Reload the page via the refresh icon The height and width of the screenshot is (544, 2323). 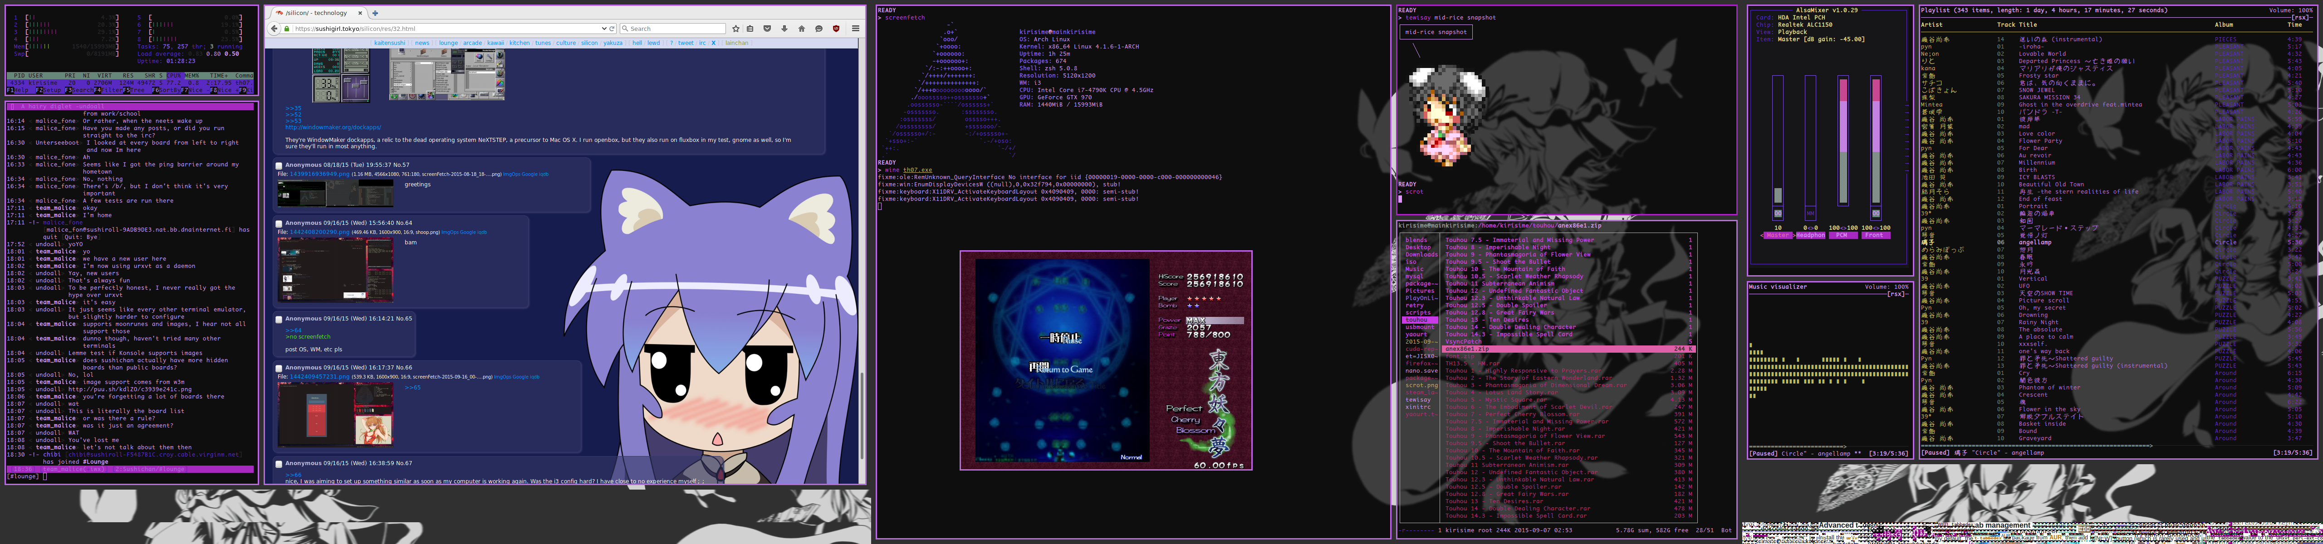tap(613, 29)
